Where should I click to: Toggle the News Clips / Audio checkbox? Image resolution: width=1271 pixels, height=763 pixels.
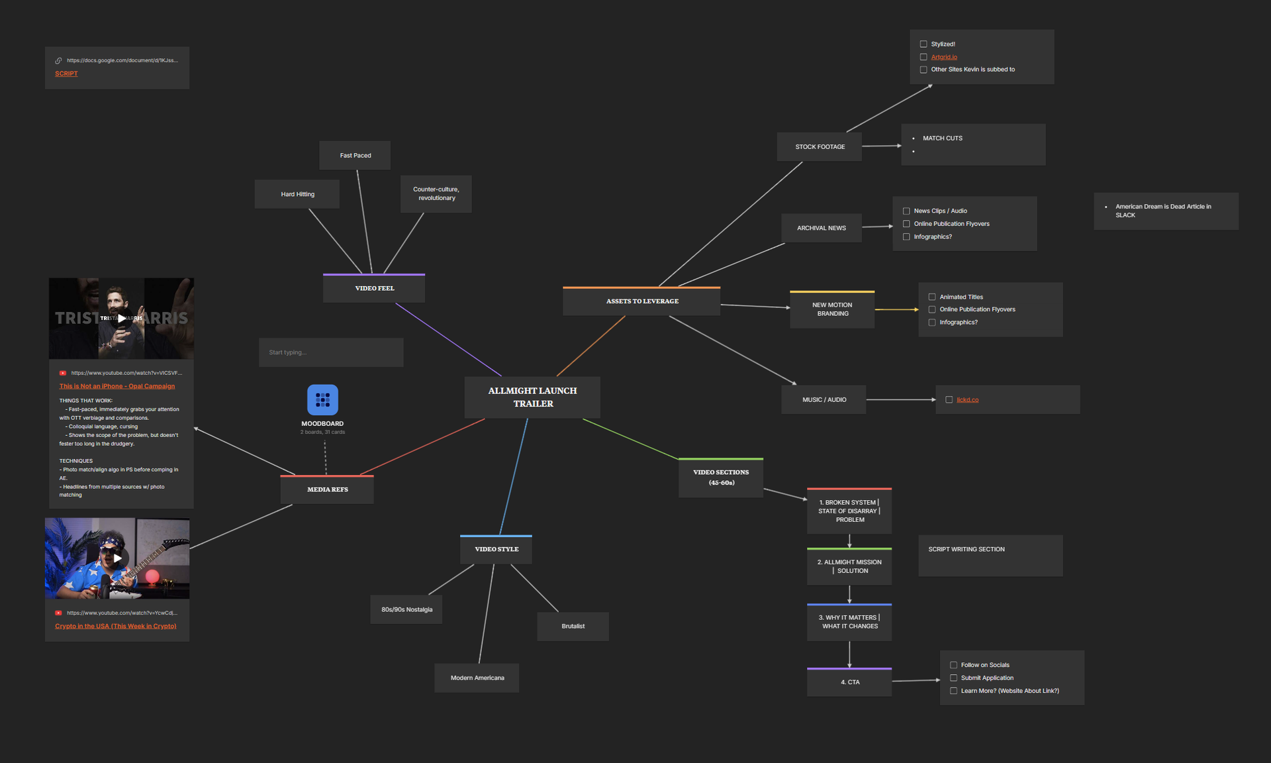tap(906, 211)
